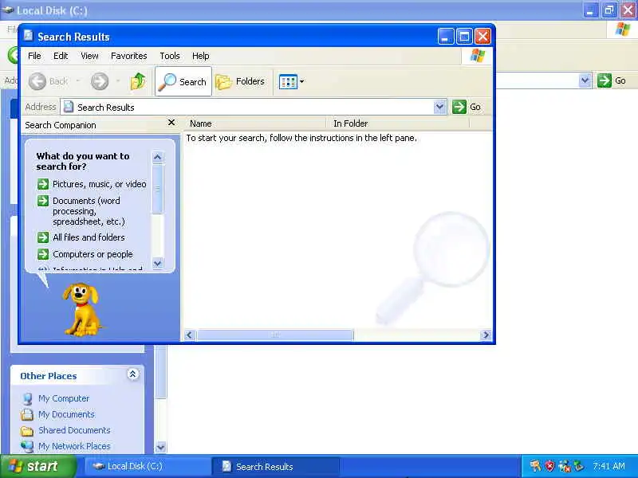The height and width of the screenshot is (478, 638).
Task: Choose Computers or people
Action: tap(93, 254)
